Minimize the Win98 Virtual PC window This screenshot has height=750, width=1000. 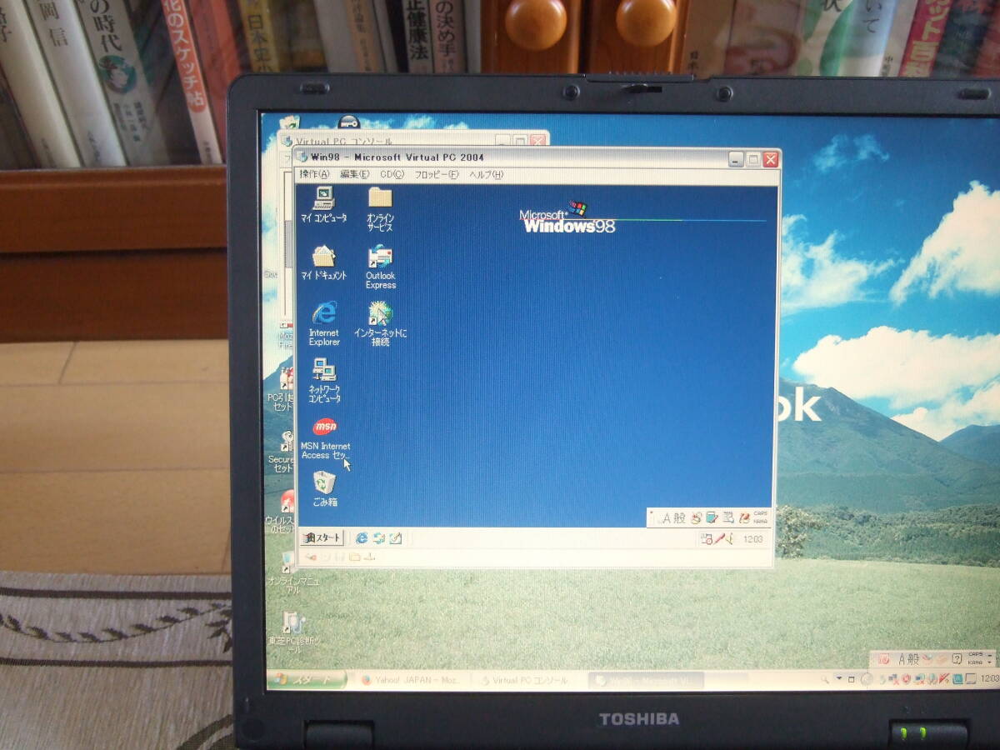click(736, 158)
